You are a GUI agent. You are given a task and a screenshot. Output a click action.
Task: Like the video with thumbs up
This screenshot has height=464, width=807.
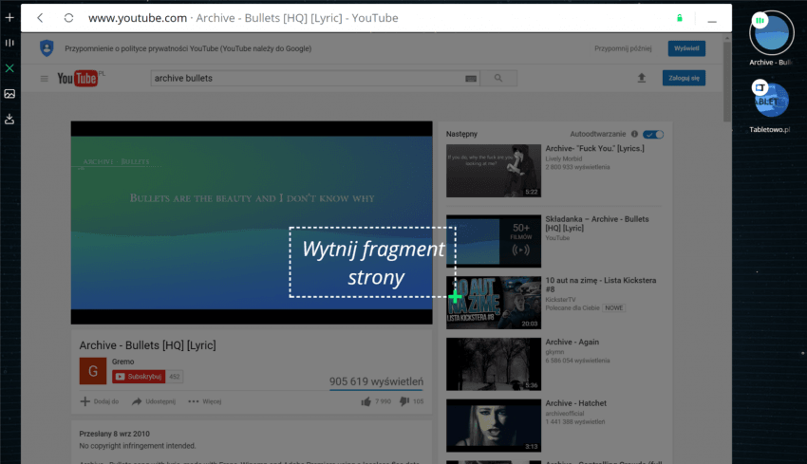click(x=366, y=401)
